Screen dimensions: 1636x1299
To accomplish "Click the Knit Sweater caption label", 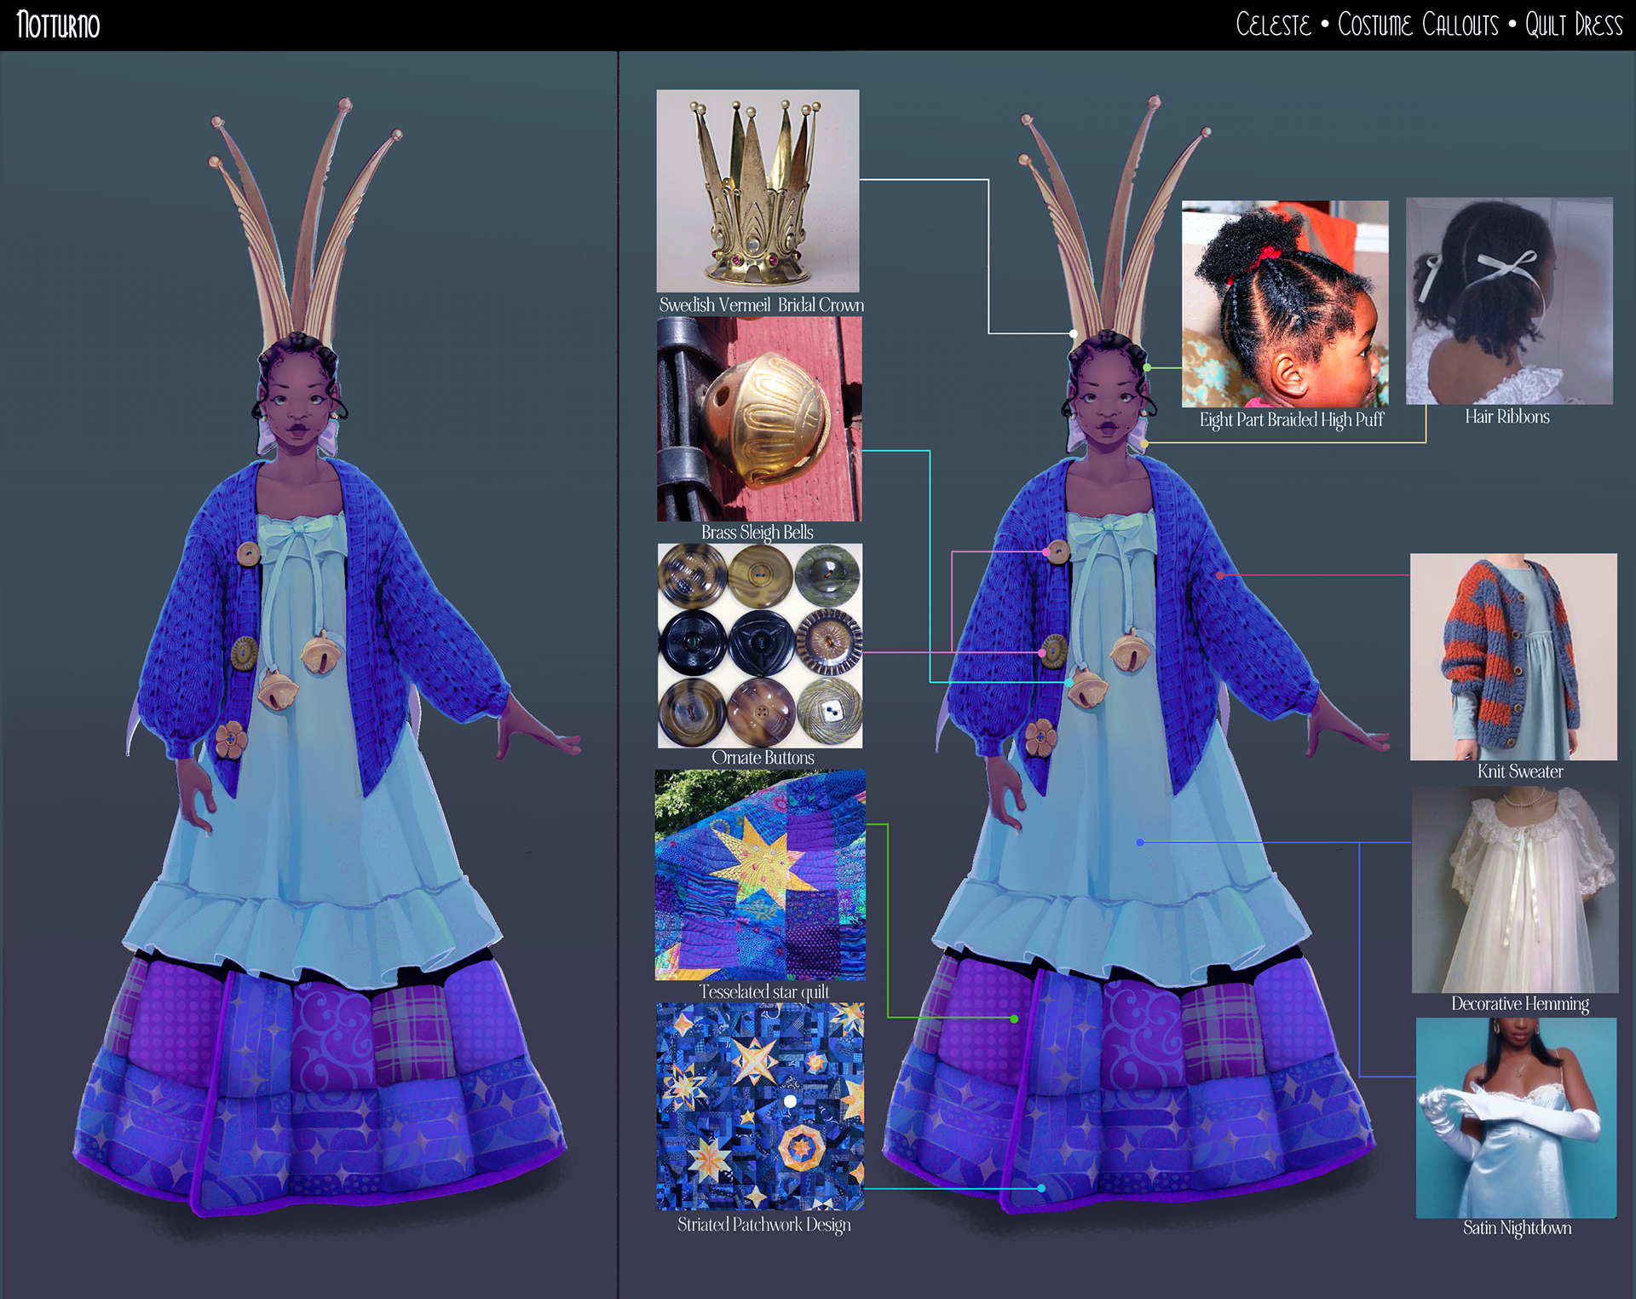I will pyautogui.click(x=1519, y=771).
